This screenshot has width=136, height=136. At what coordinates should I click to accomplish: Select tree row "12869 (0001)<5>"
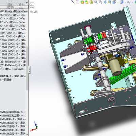point(13,54)
